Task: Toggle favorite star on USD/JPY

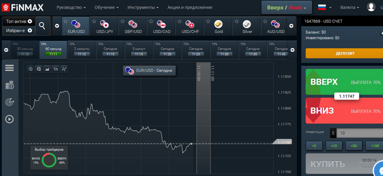Action: click(94, 21)
